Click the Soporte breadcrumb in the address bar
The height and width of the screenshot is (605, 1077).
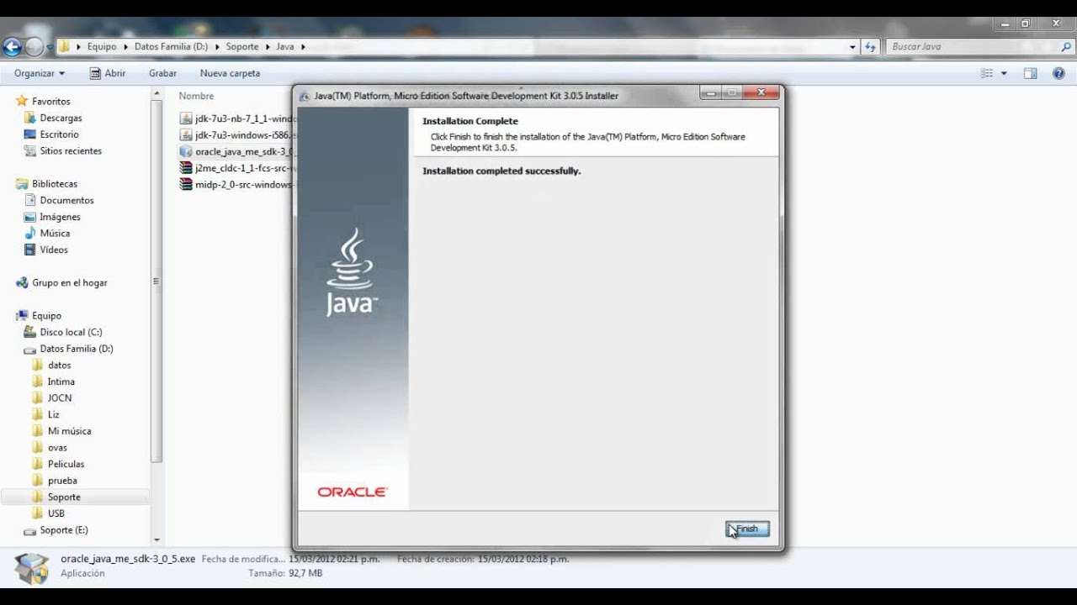coord(242,47)
